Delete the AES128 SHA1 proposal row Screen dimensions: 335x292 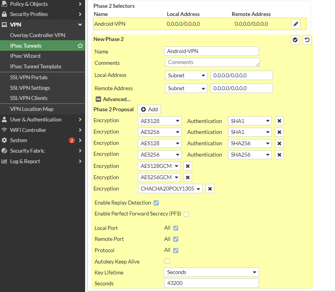pyautogui.click(x=279, y=121)
